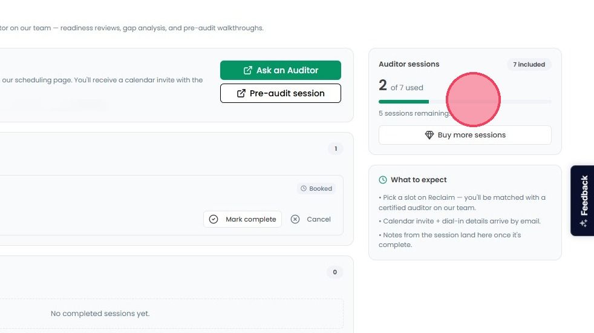Image resolution: width=594 pixels, height=333 pixels.
Task: Click the clock icon next to What to expect
Action: pyautogui.click(x=383, y=180)
